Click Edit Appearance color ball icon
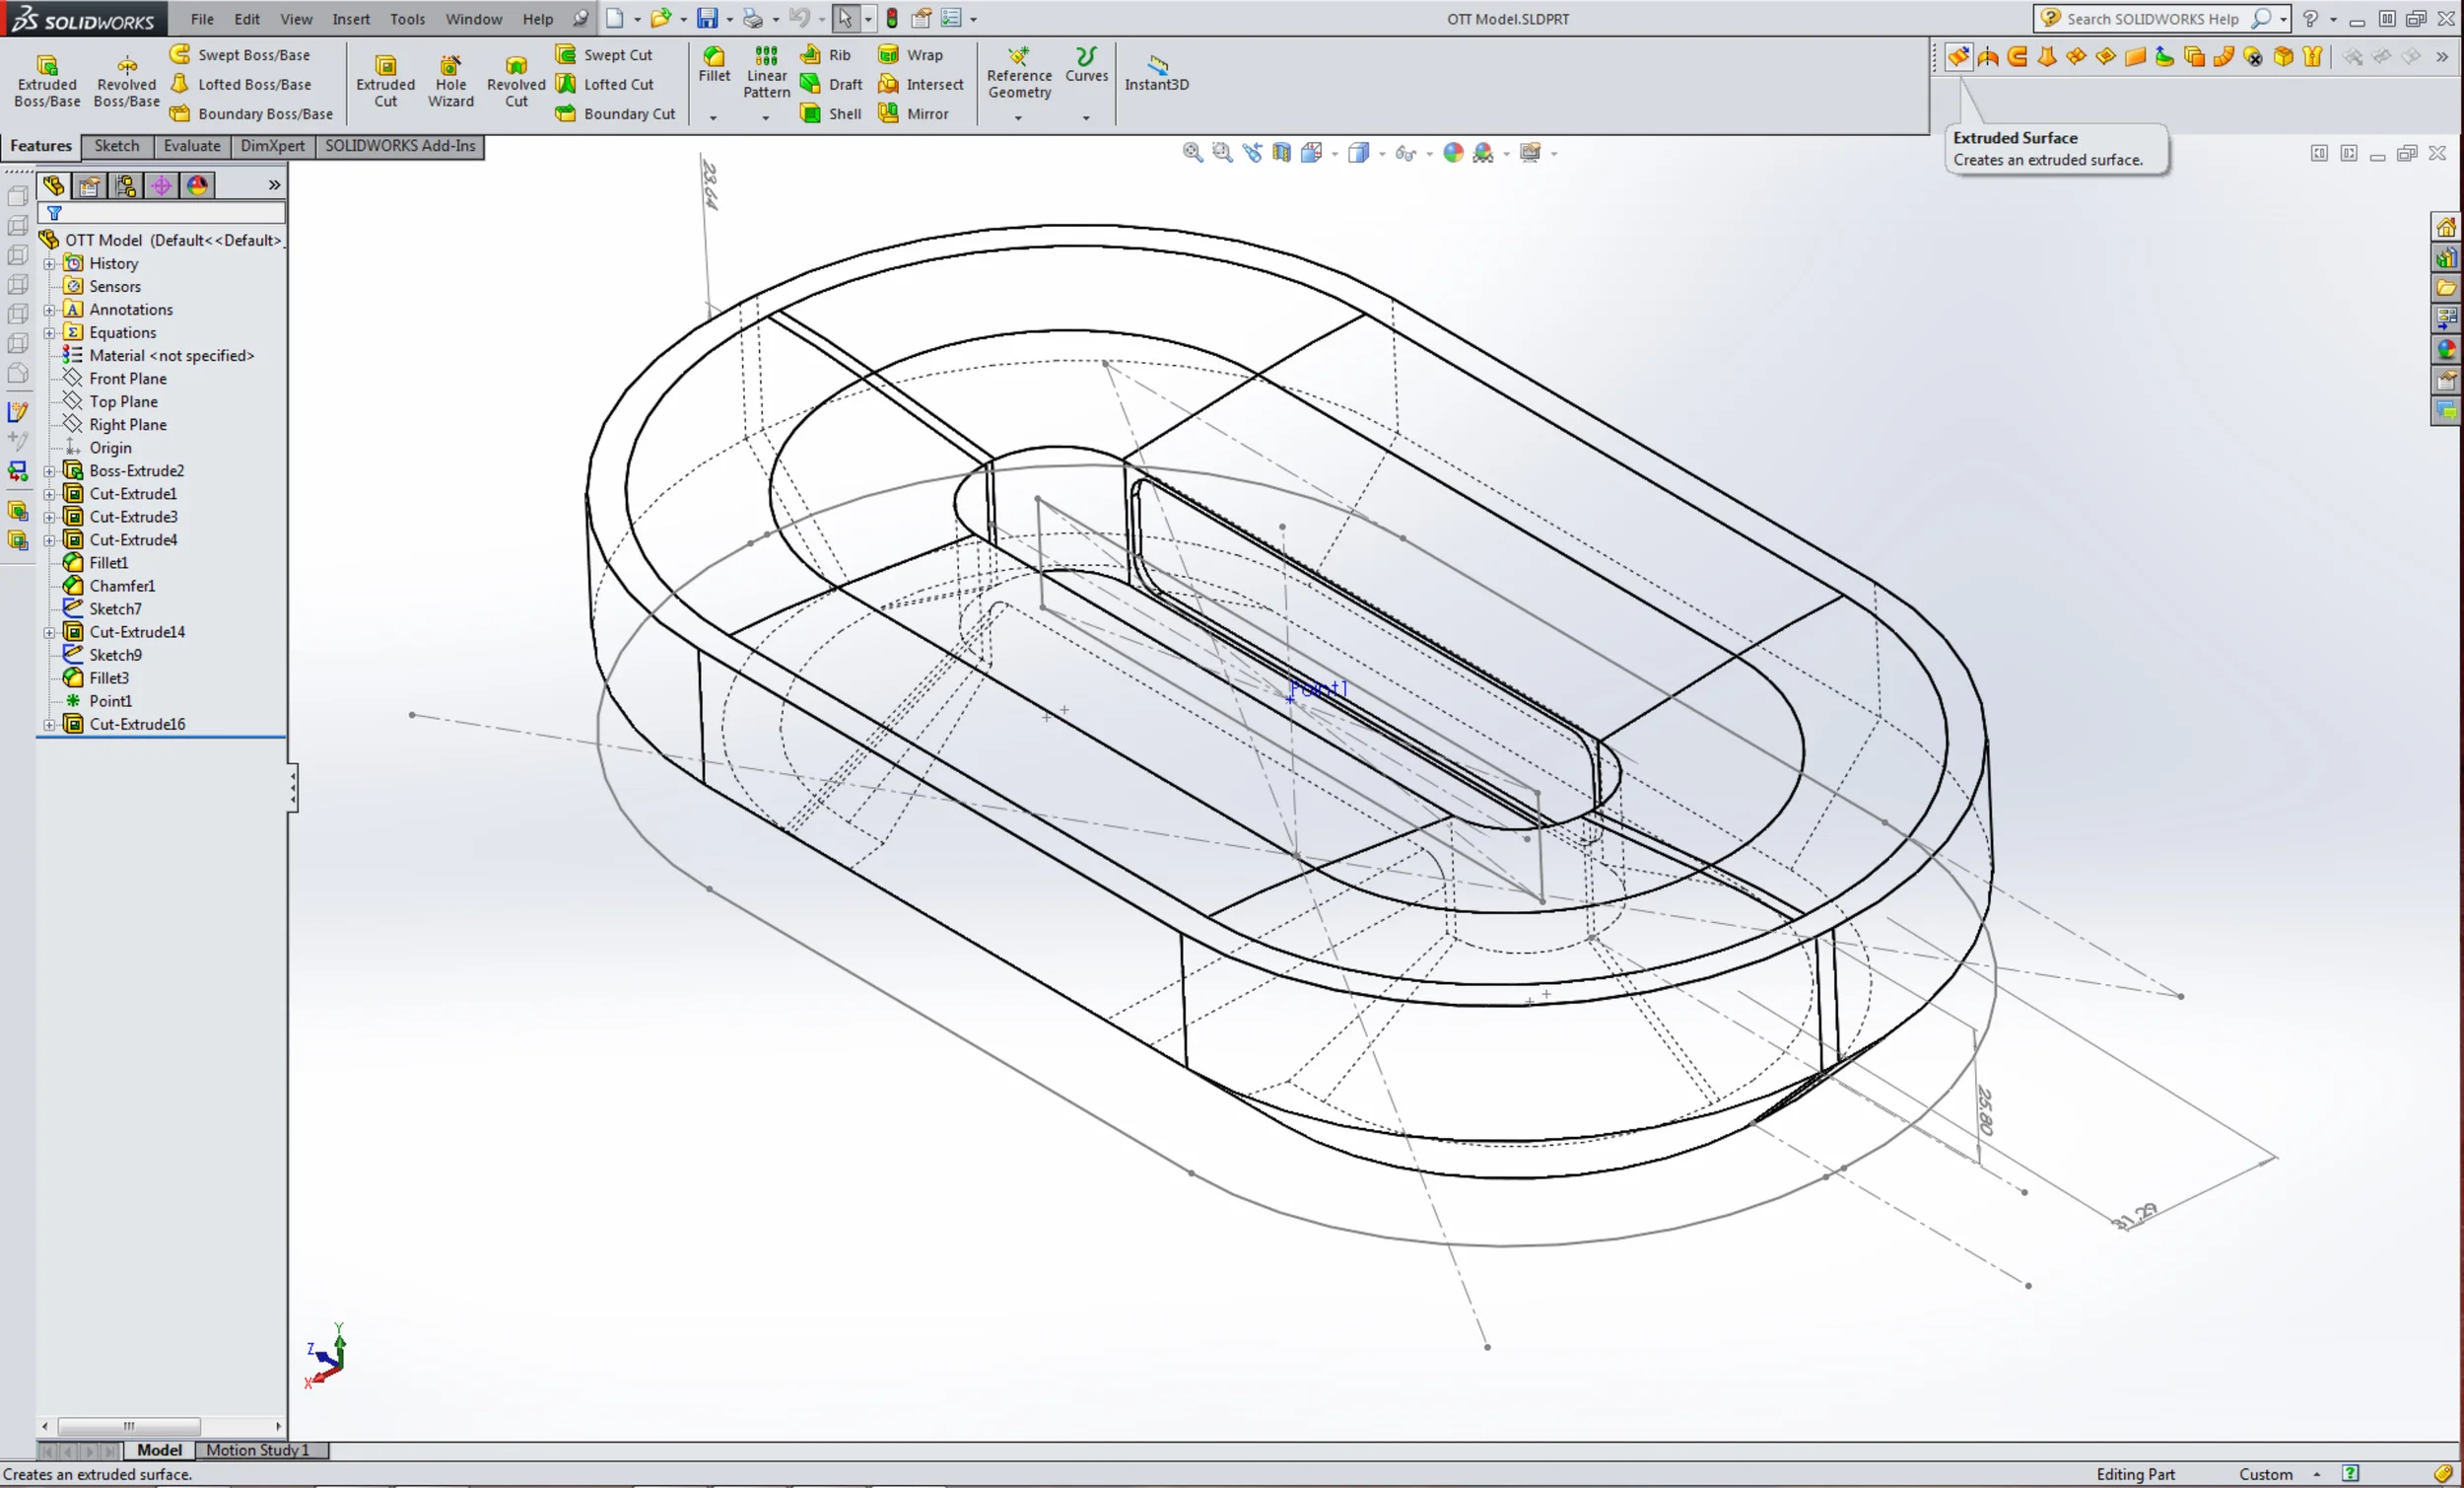The width and height of the screenshot is (2464, 1488). pos(1454,152)
